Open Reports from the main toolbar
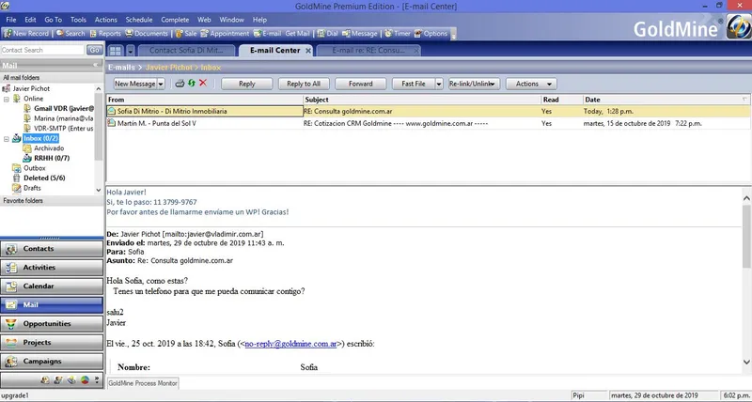This screenshot has width=752, height=402. point(105,34)
